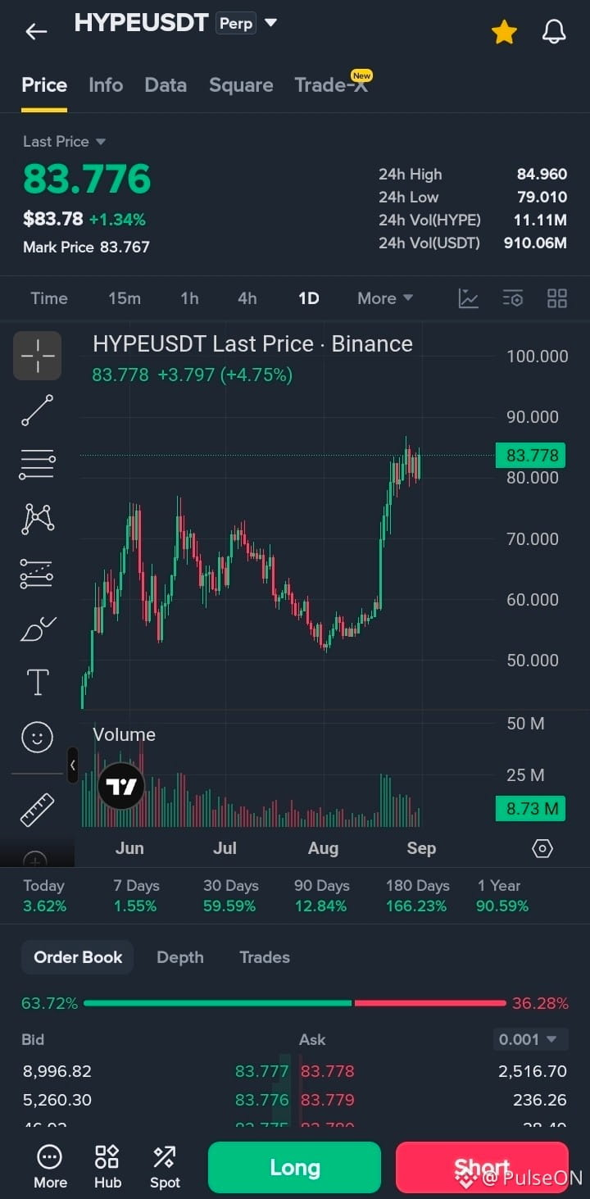Click the 24h High 84.960 value
Screen dimensions: 590x1199
(x=542, y=175)
